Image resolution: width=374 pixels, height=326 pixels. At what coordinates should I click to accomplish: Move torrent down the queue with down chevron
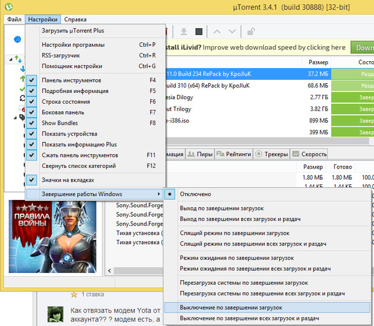tap(232, 31)
